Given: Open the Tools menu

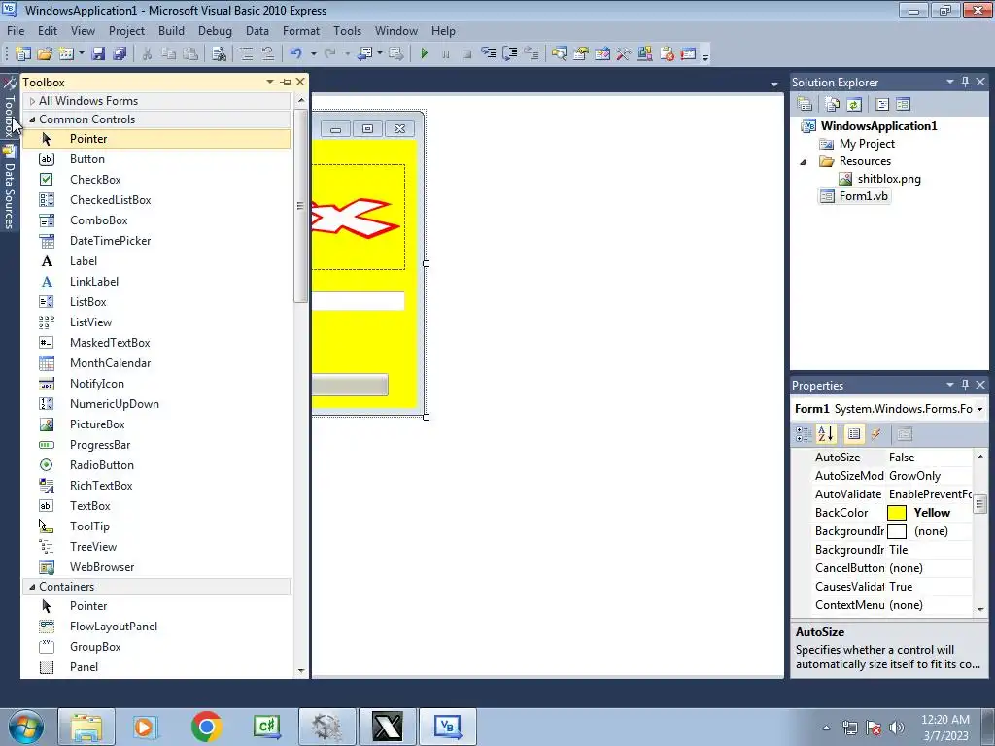Looking at the screenshot, I should click(x=347, y=30).
